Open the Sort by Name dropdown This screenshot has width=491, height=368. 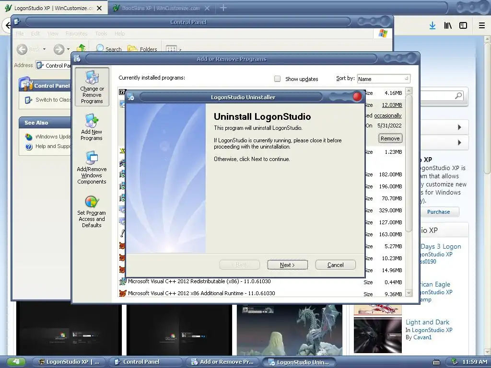coord(384,79)
